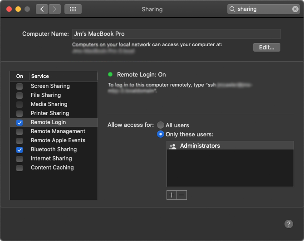Minimize the window with the yellow button
Viewport: 304px width, 241px height.
[18, 9]
